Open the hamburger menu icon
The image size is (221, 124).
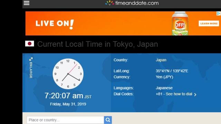27,3
